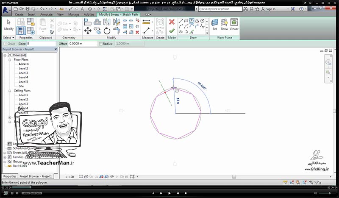Toggle the Properties palette button

21,31
